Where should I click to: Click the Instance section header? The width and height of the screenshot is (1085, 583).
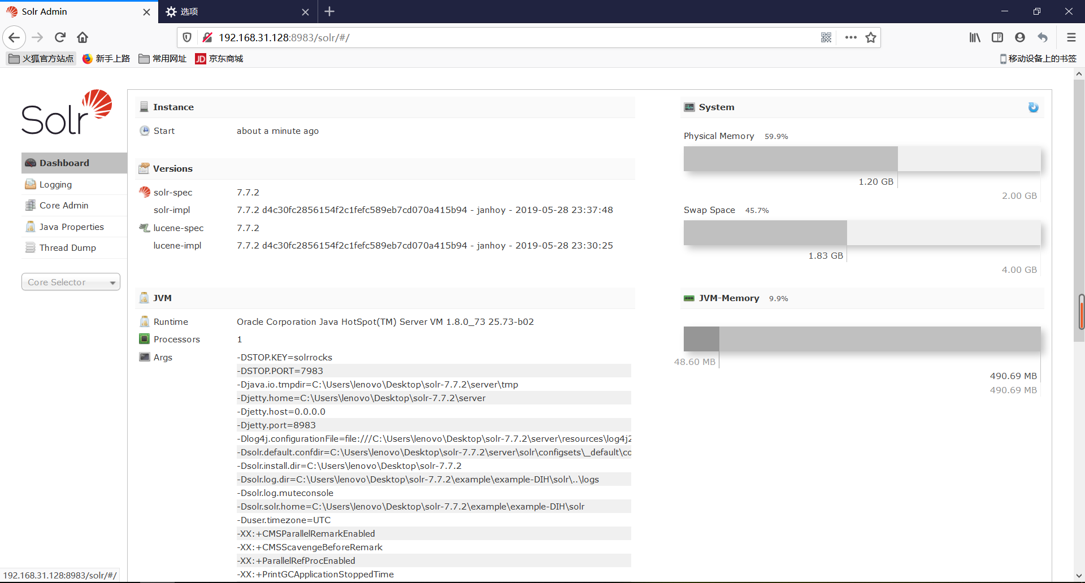point(385,107)
